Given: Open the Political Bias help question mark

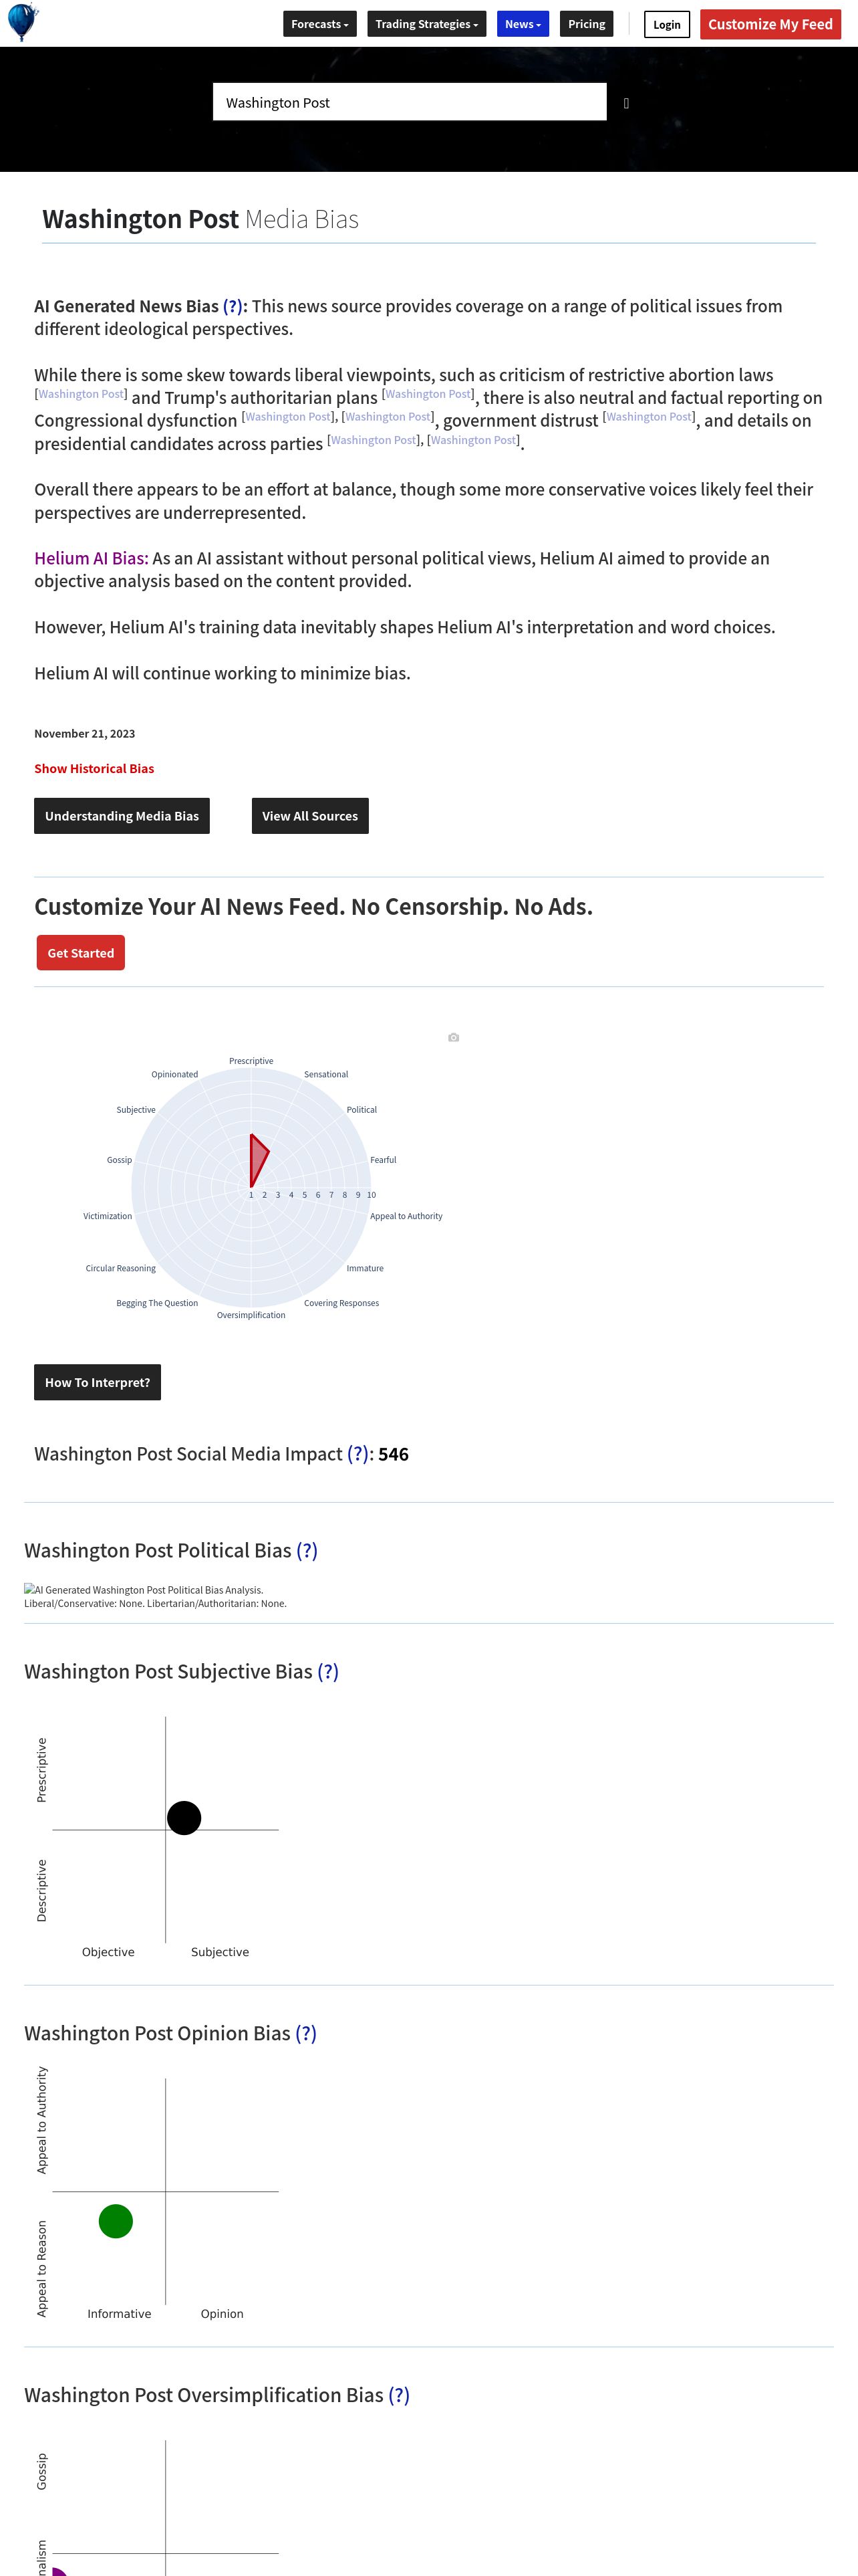Looking at the screenshot, I should click(x=307, y=1551).
